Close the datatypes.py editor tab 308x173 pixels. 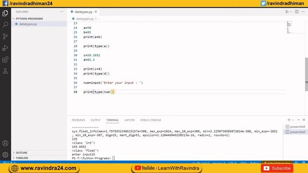tap(96, 12)
